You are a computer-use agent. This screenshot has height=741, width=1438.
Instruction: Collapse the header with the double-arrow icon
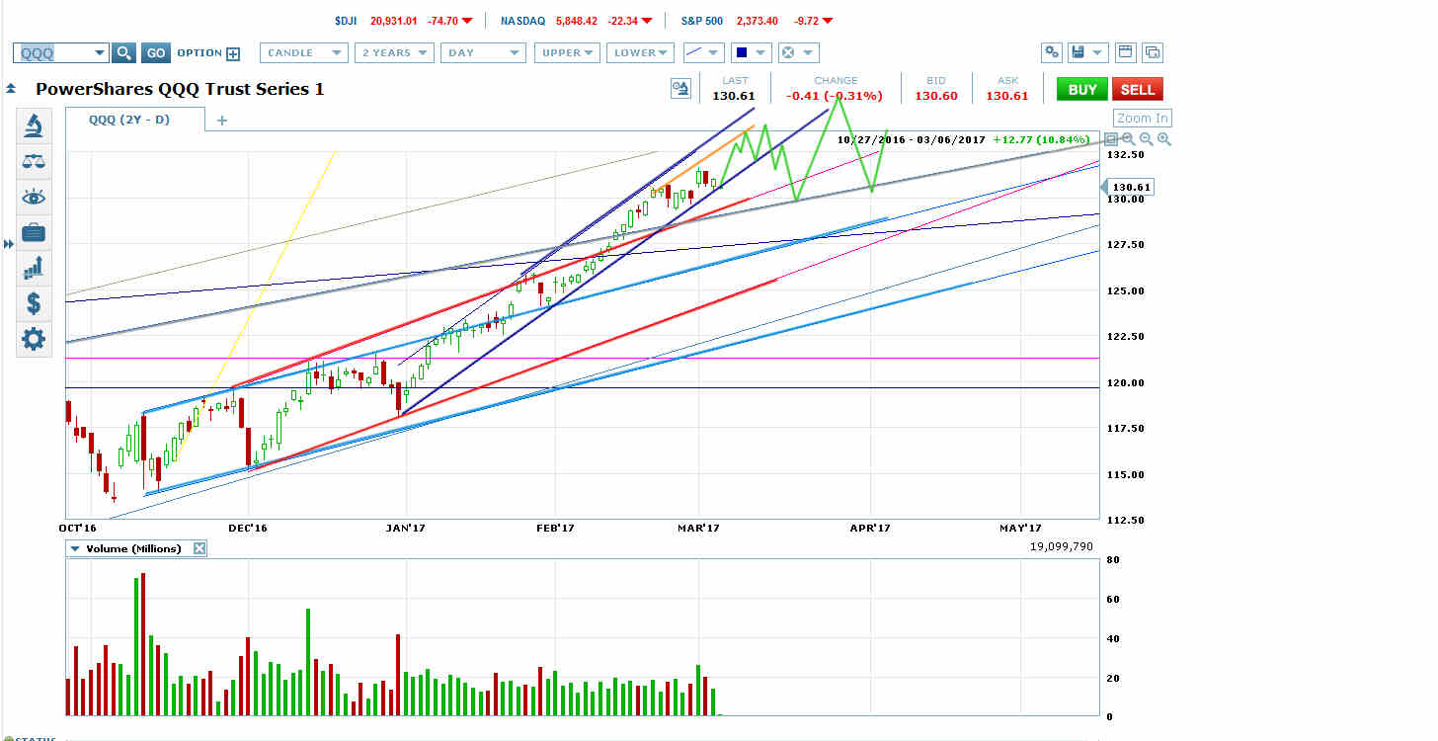(x=10, y=89)
